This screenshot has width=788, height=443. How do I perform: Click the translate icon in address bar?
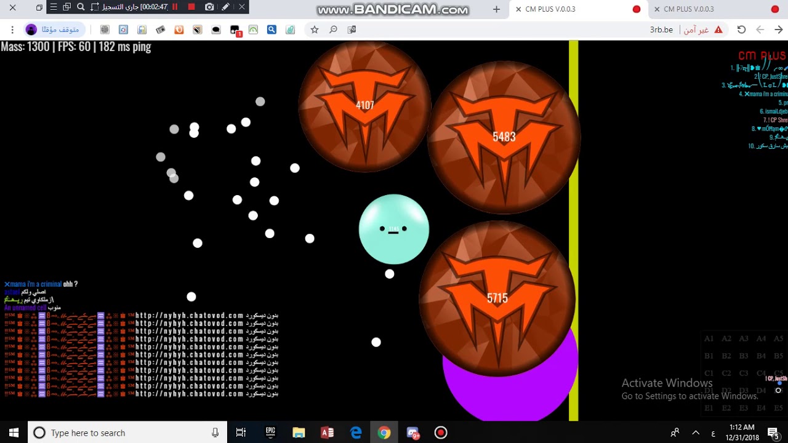click(x=352, y=30)
